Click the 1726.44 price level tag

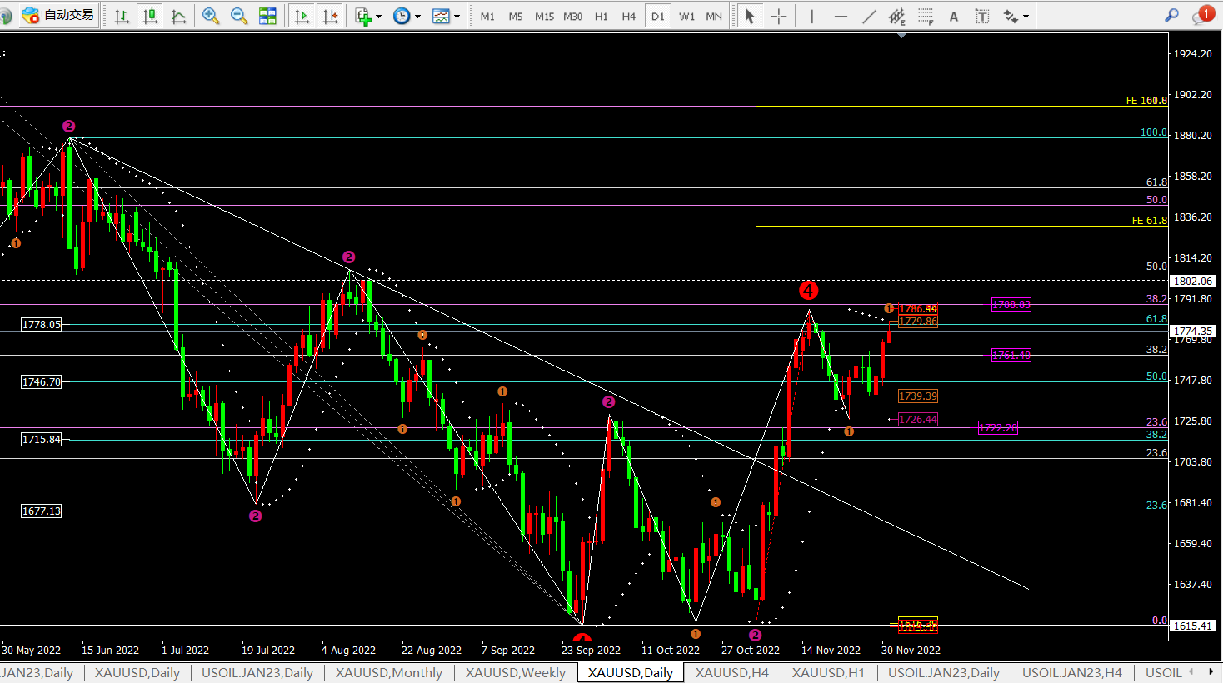pyautogui.click(x=918, y=420)
